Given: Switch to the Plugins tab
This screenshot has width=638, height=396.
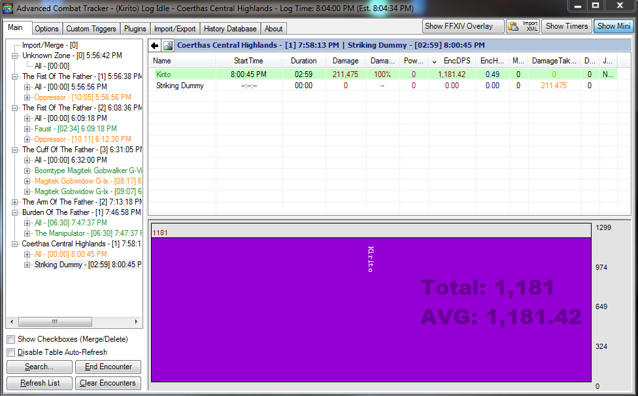Looking at the screenshot, I should click(135, 29).
